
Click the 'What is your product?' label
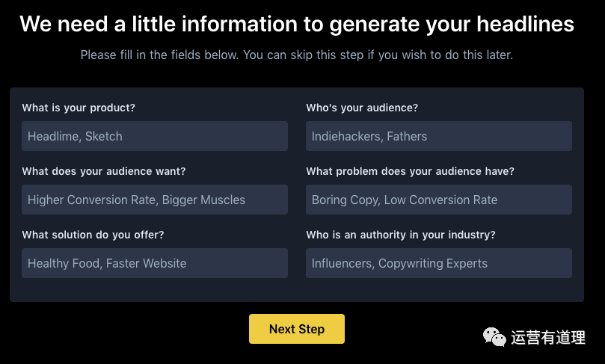coord(79,108)
